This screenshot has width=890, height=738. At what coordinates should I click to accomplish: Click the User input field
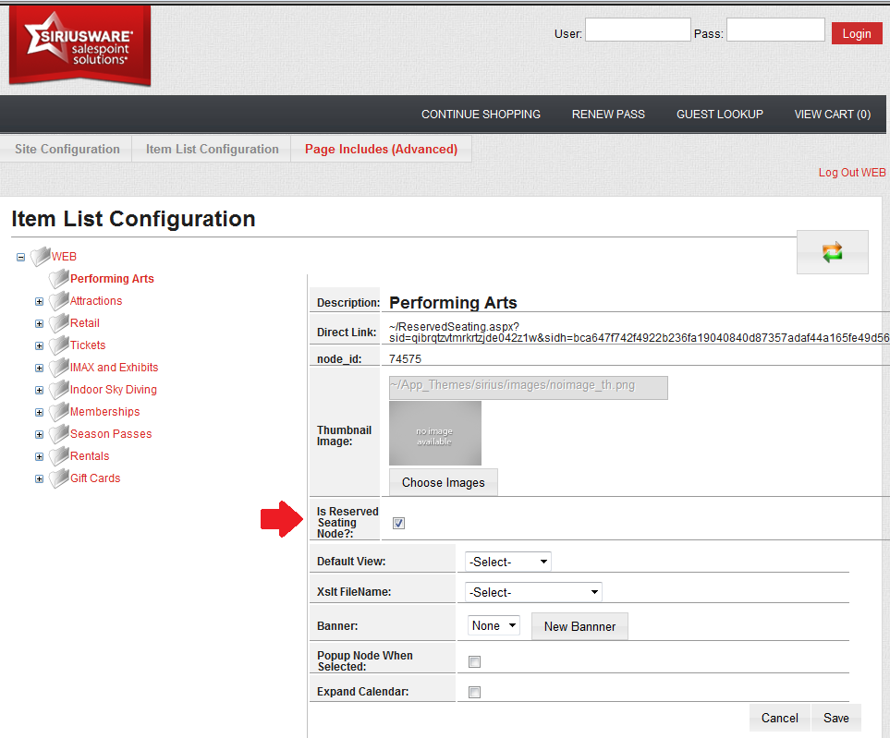pos(638,30)
